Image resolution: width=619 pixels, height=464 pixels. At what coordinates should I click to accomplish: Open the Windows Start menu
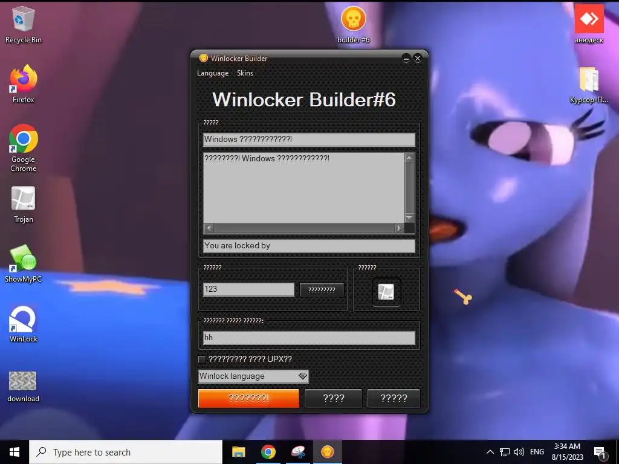(15, 452)
